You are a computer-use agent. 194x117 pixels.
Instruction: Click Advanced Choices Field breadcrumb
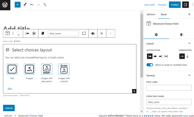point(30,116)
